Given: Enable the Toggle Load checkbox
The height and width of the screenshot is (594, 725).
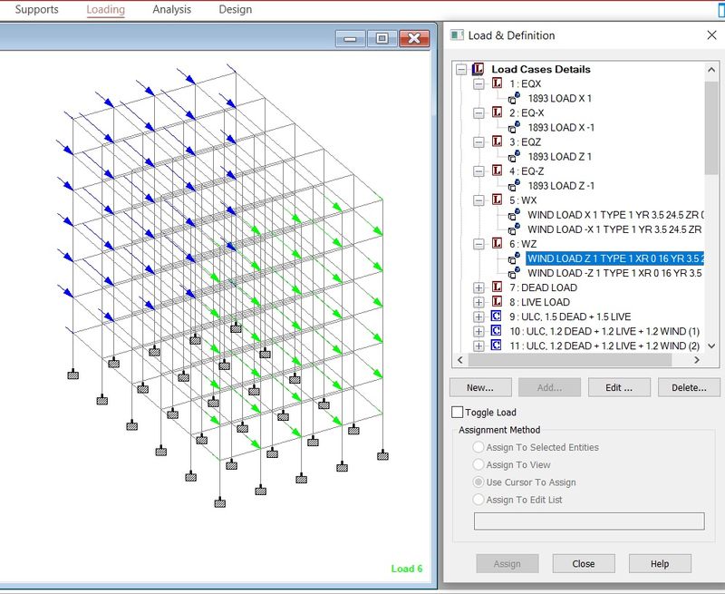Looking at the screenshot, I should tap(458, 413).
